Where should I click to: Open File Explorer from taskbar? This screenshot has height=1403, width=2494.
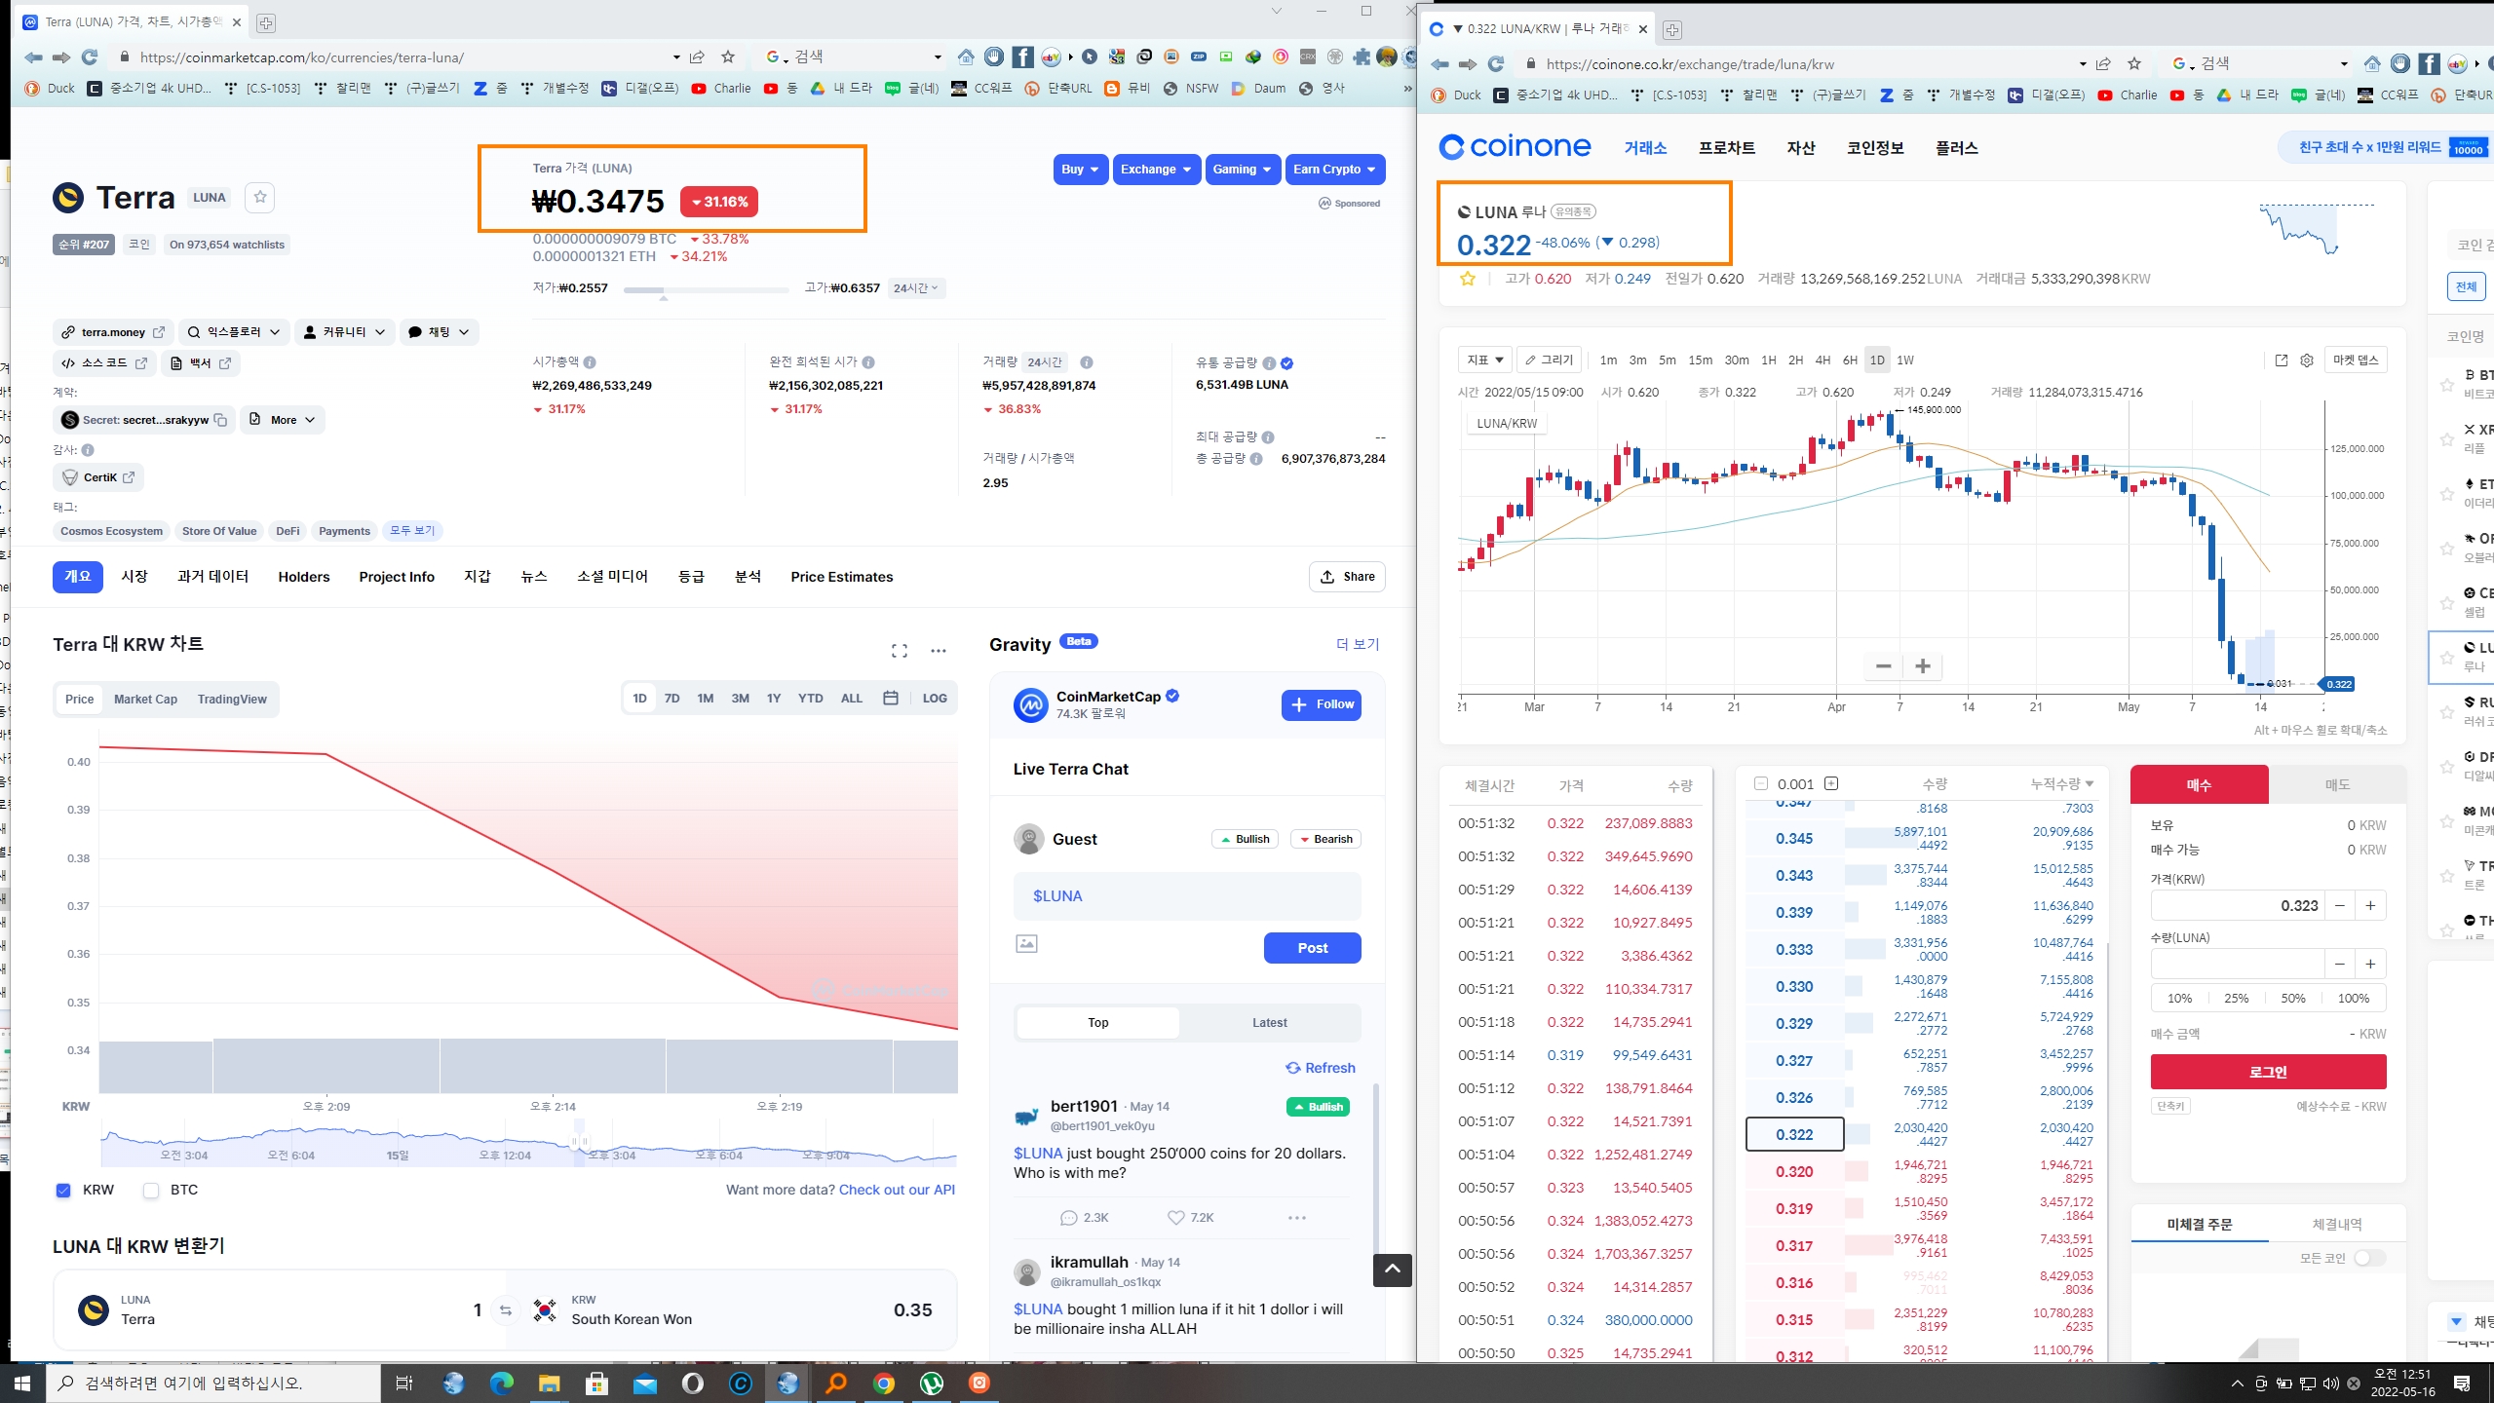(x=549, y=1384)
